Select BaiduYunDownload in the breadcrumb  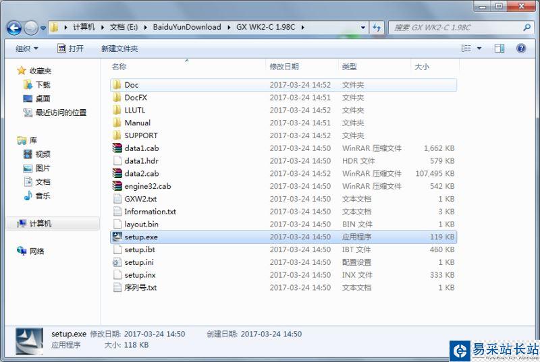[x=187, y=27]
